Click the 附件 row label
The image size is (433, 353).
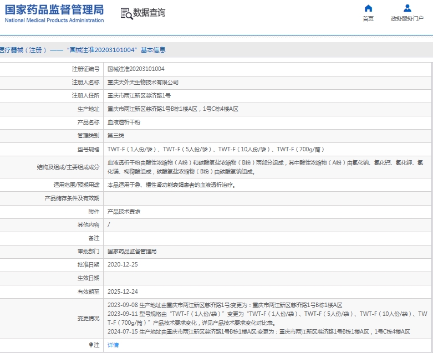pos(94,212)
